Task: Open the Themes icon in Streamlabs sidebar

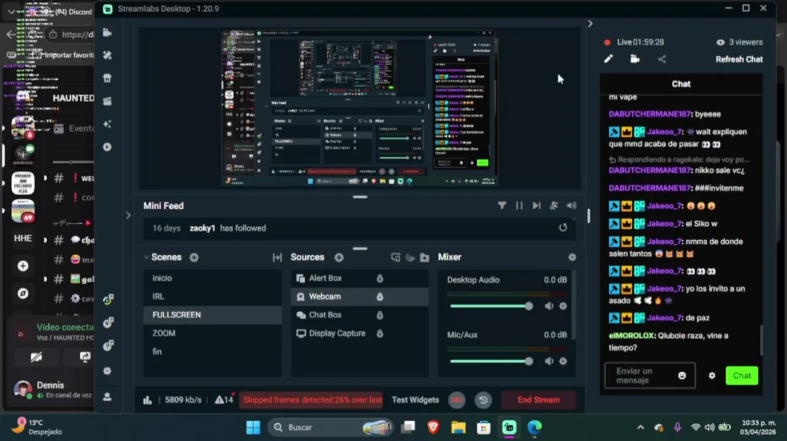Action: click(107, 55)
